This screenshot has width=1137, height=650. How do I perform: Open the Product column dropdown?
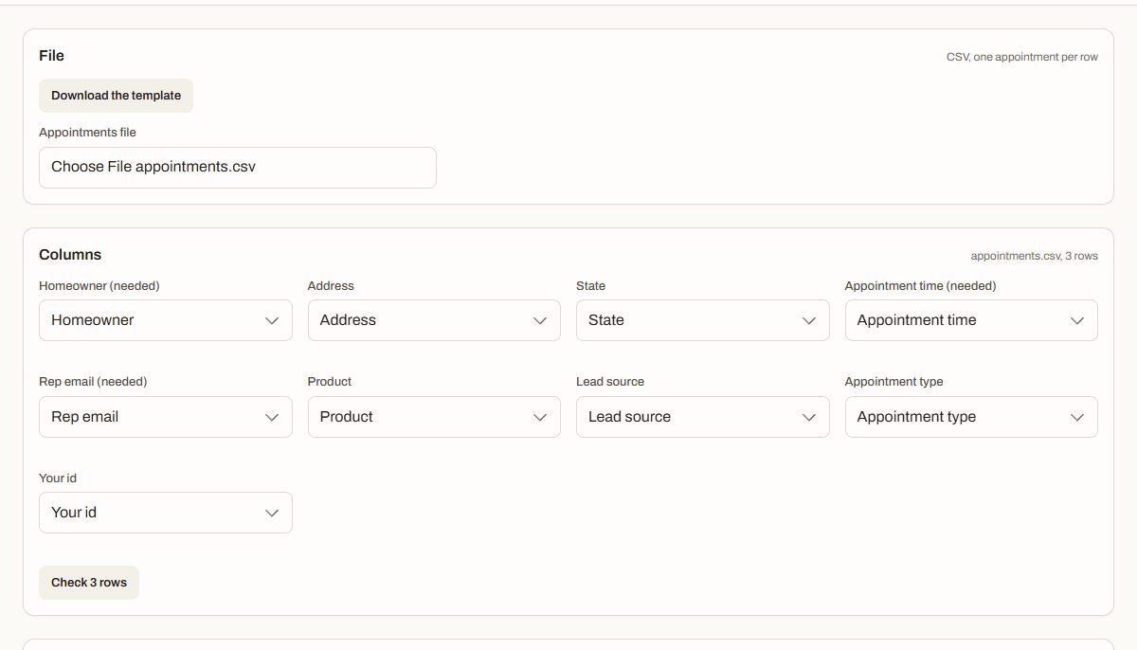(434, 417)
